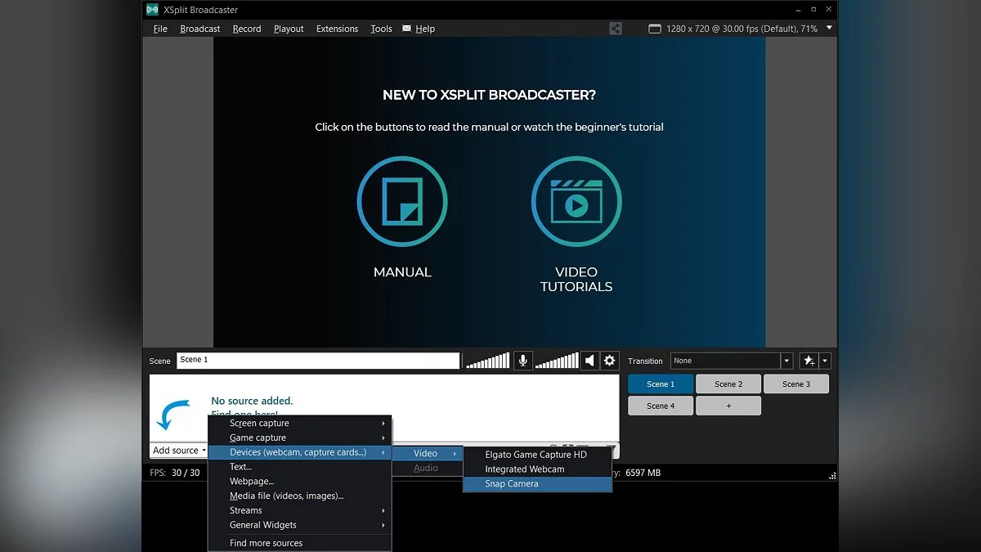Click the XSplit Broadcaster logo icon

[152, 10]
